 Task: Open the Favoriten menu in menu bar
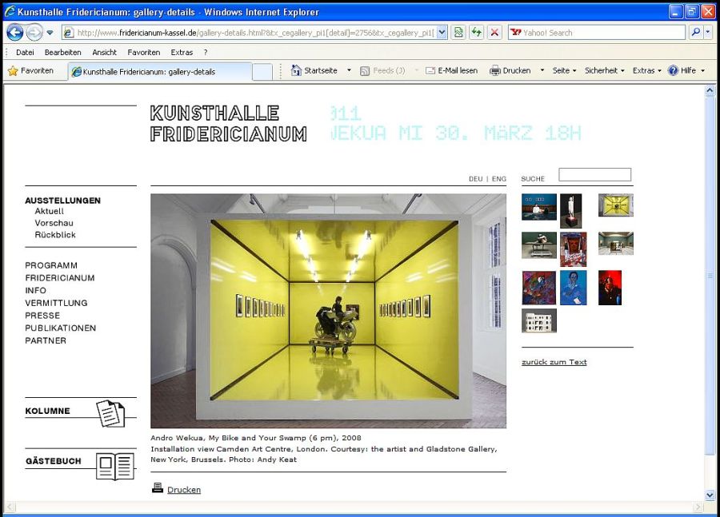[x=144, y=52]
